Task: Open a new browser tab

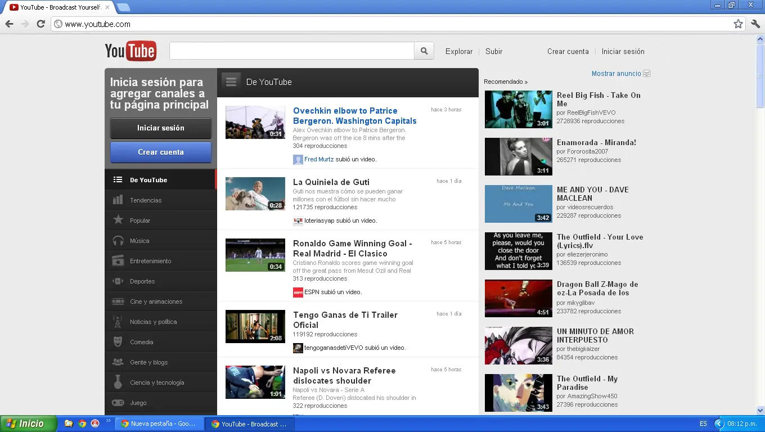Action: (x=123, y=7)
